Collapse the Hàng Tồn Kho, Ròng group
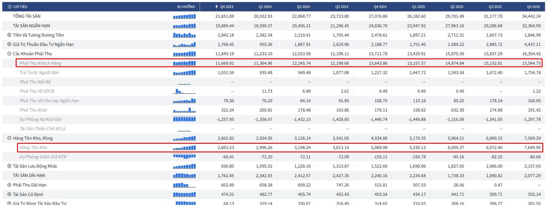This screenshot has height=211, width=548. click(9, 138)
